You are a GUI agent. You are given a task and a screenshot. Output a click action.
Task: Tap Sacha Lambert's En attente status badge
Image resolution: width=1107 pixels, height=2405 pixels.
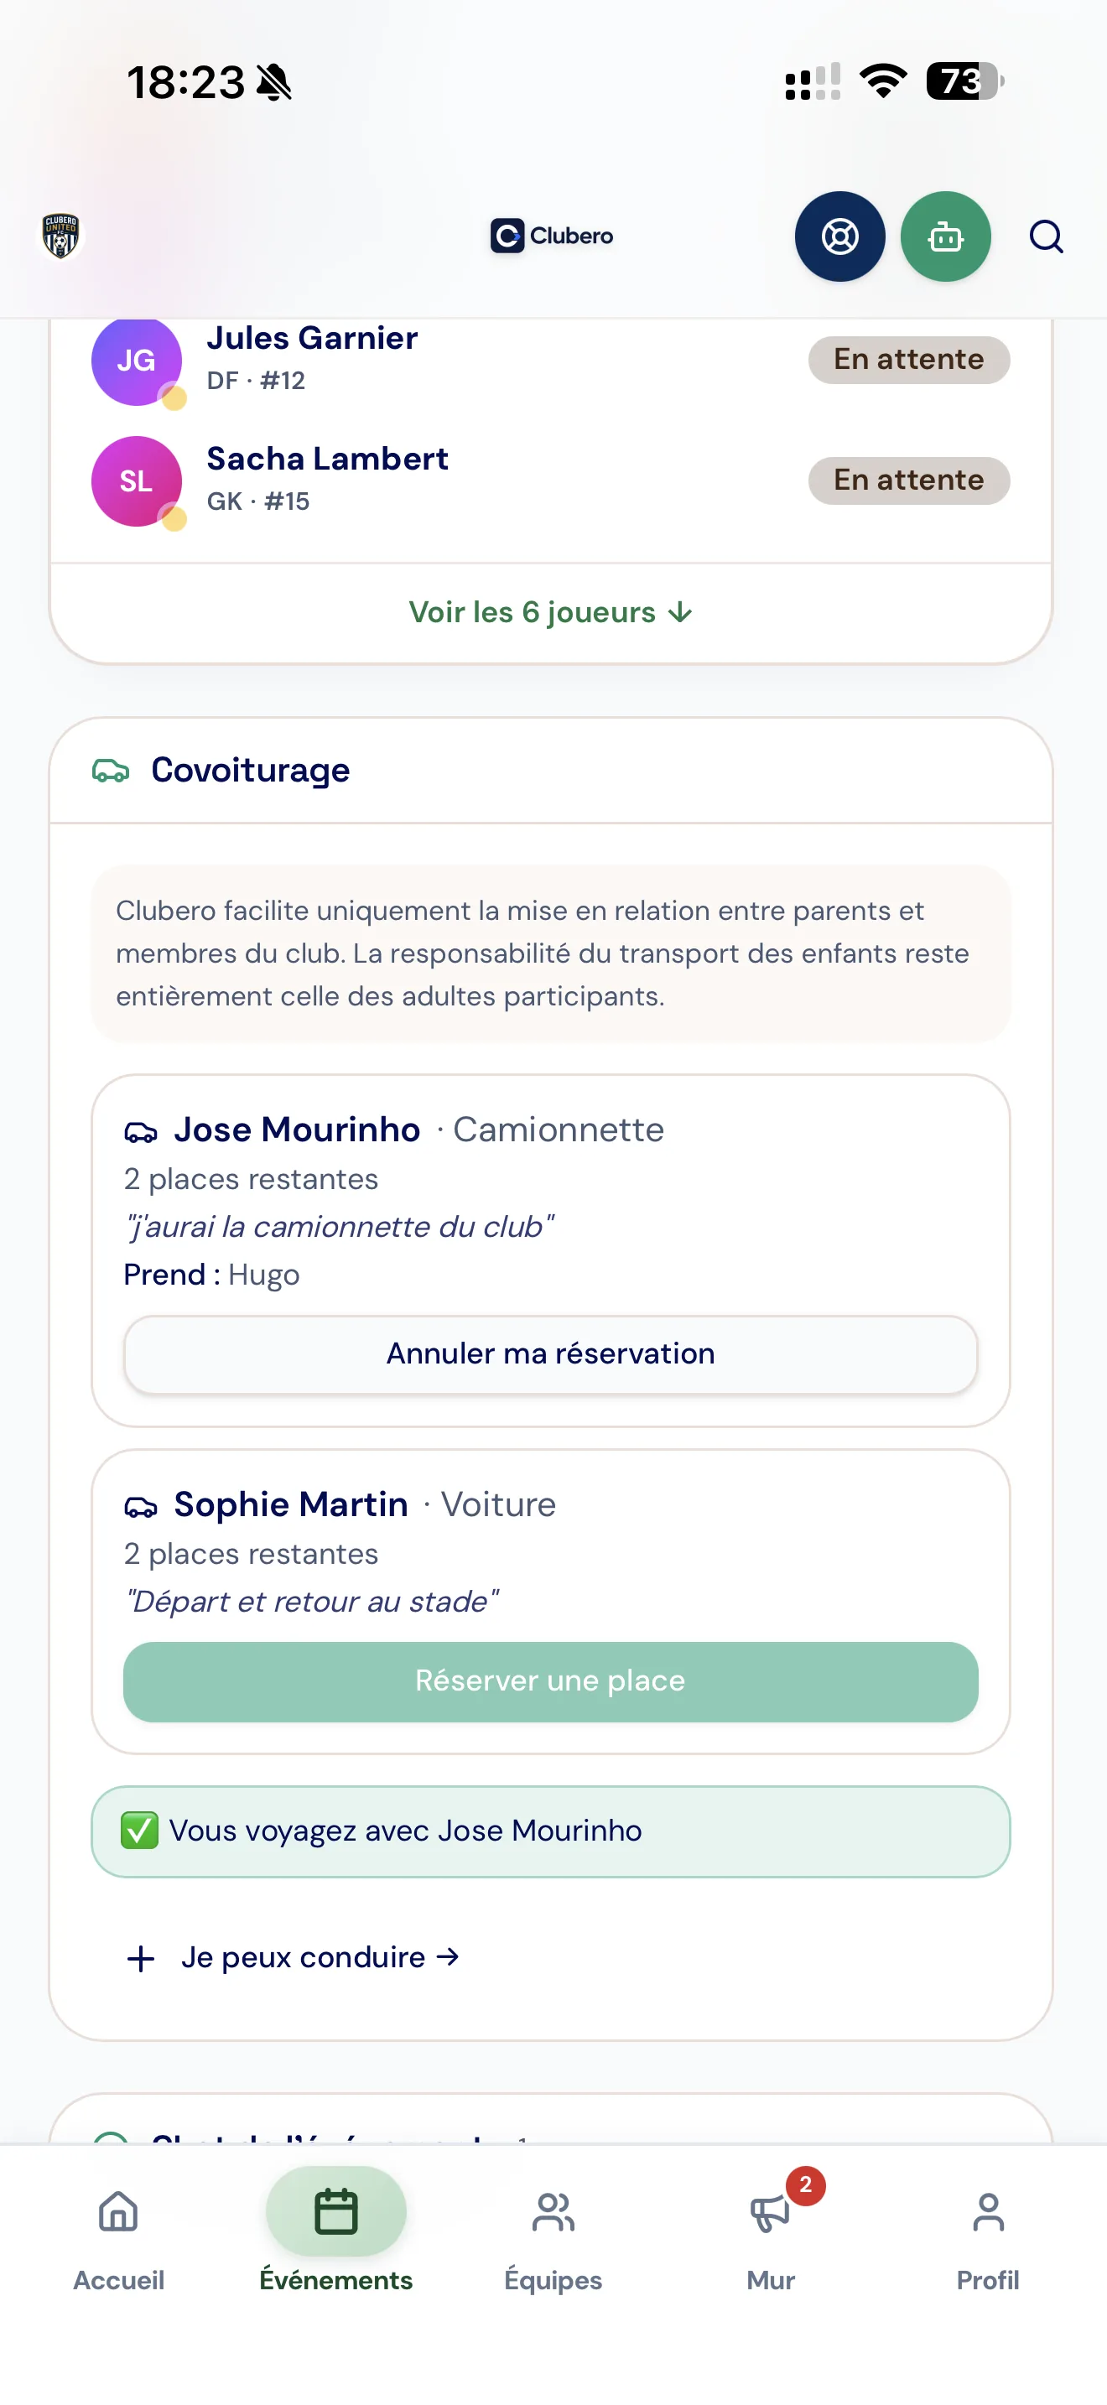click(908, 480)
